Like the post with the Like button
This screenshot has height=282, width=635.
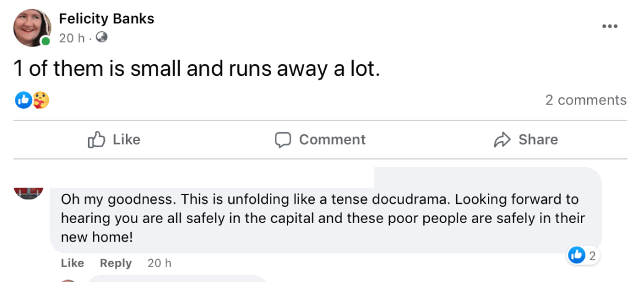tap(114, 140)
